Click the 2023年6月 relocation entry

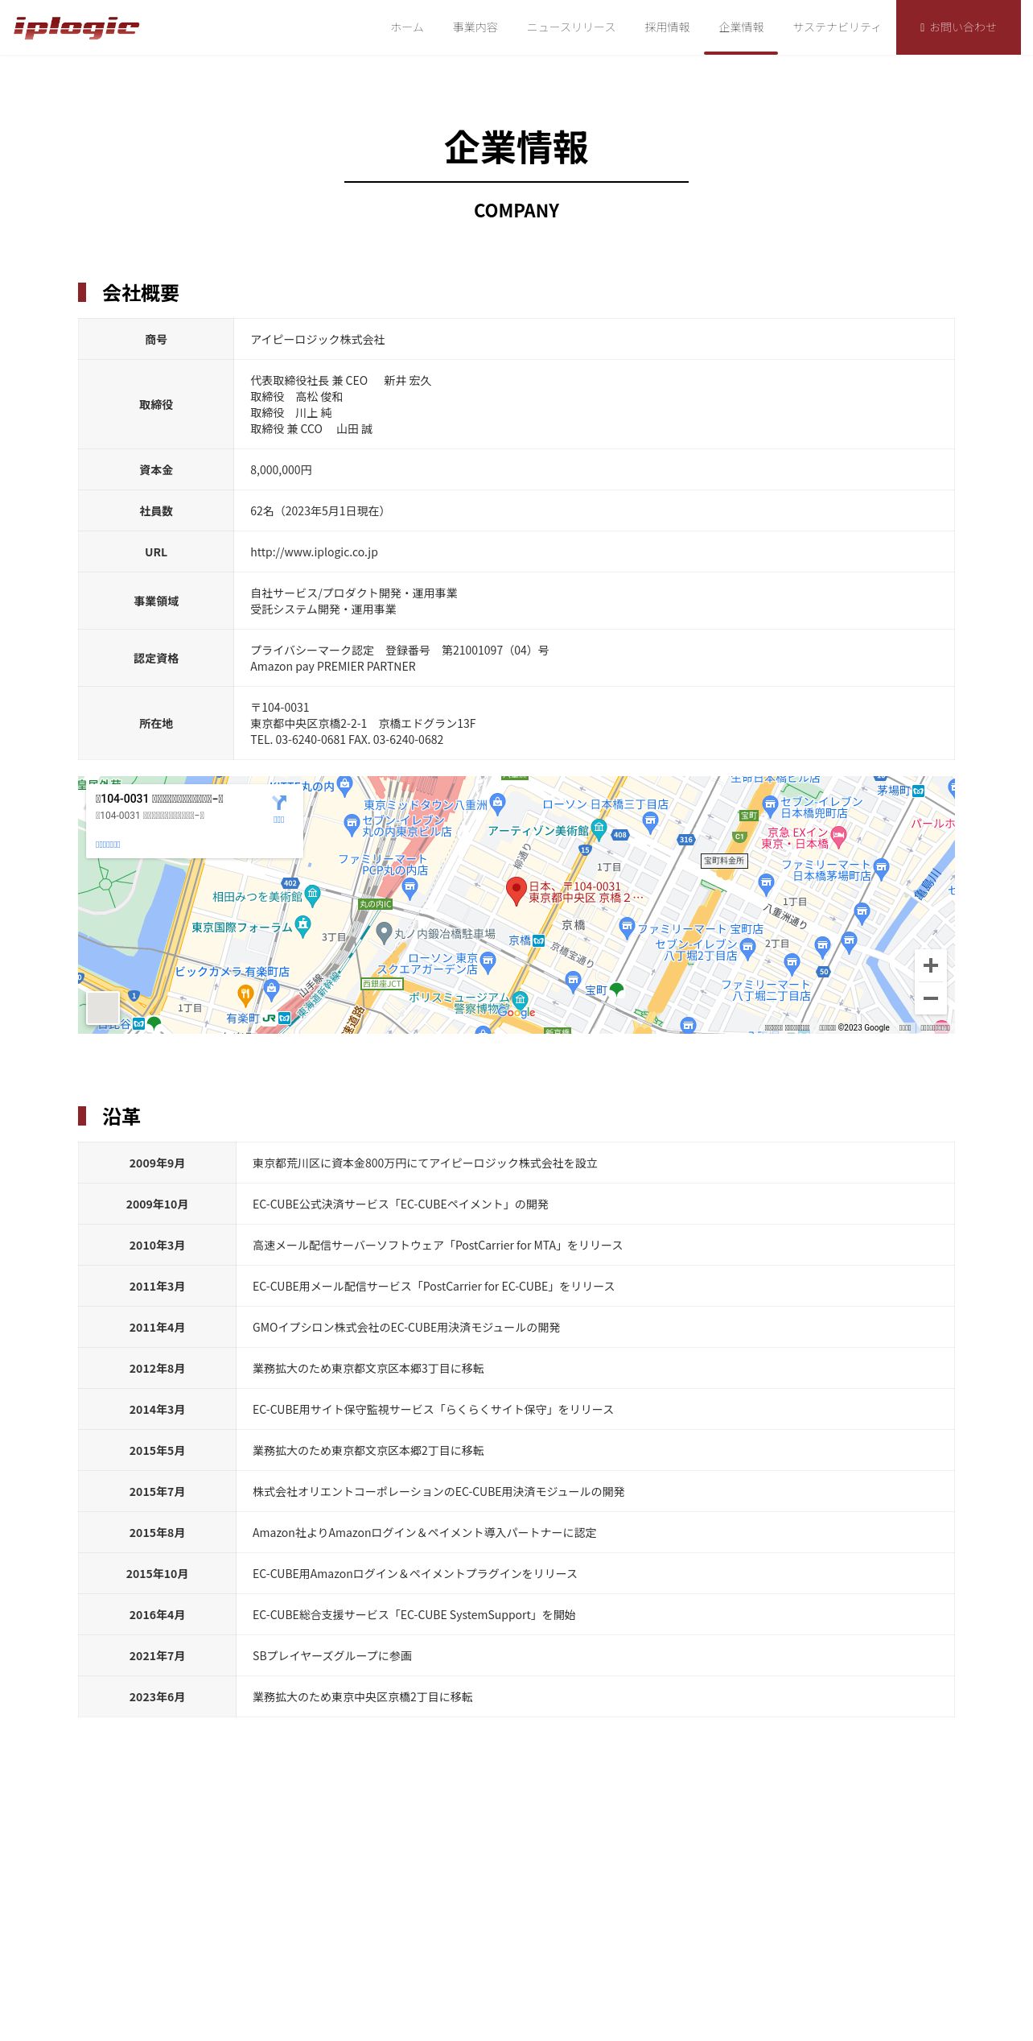(363, 1697)
